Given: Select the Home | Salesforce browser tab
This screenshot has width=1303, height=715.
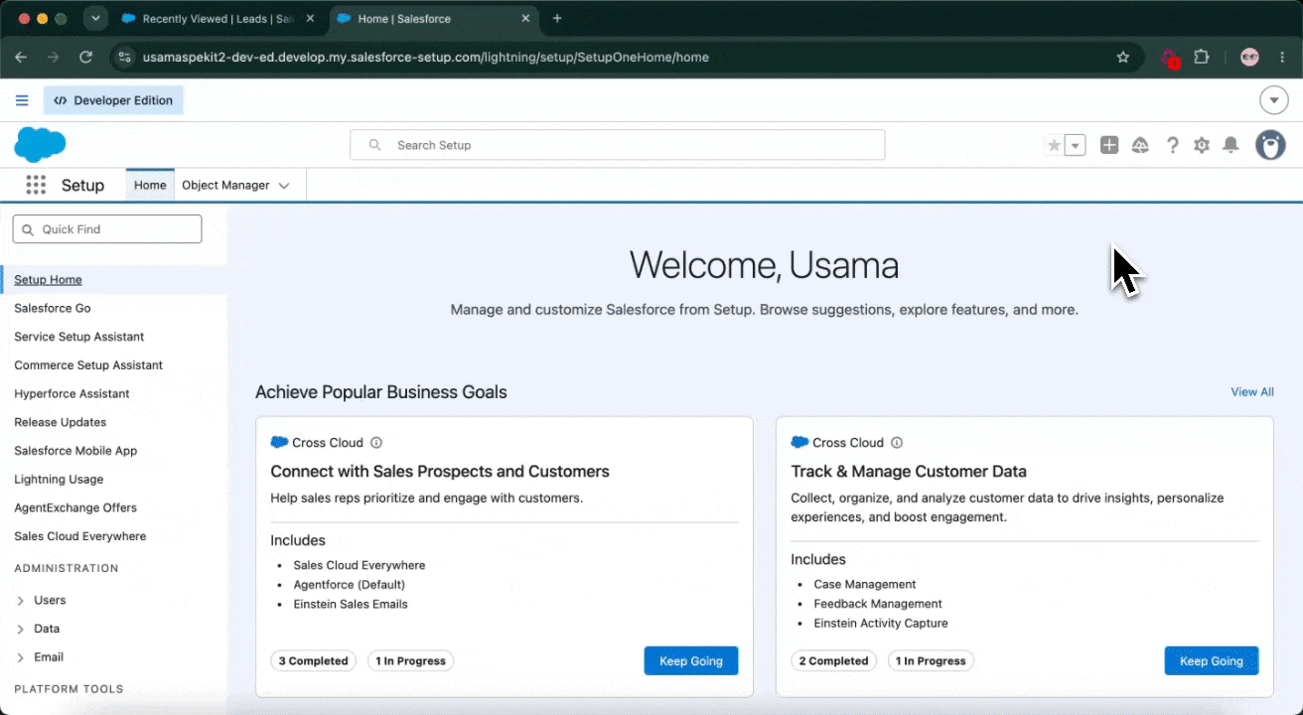Looking at the screenshot, I should (433, 19).
